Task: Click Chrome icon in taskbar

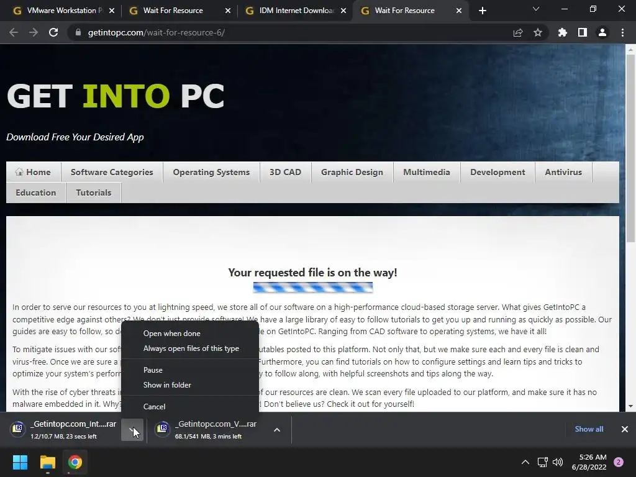Action: tap(75, 462)
